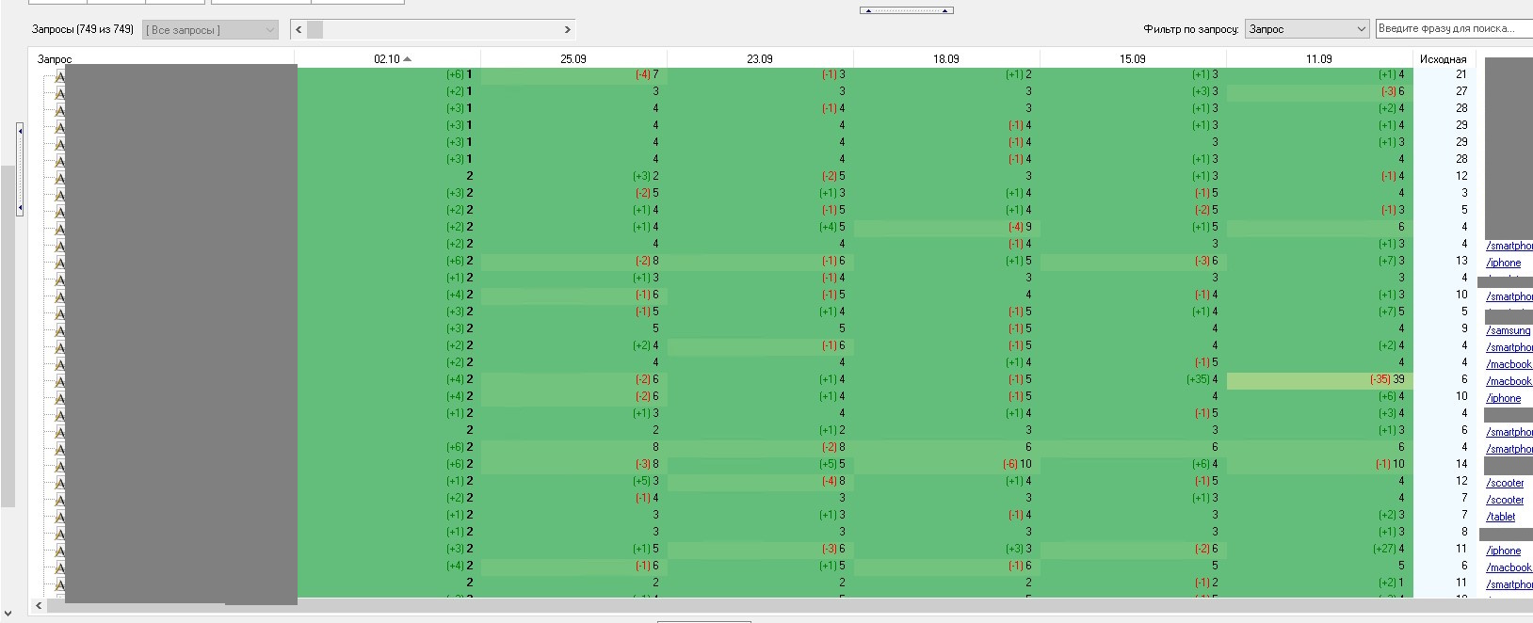
Task: Open the /samsung link
Action: coord(1508,330)
